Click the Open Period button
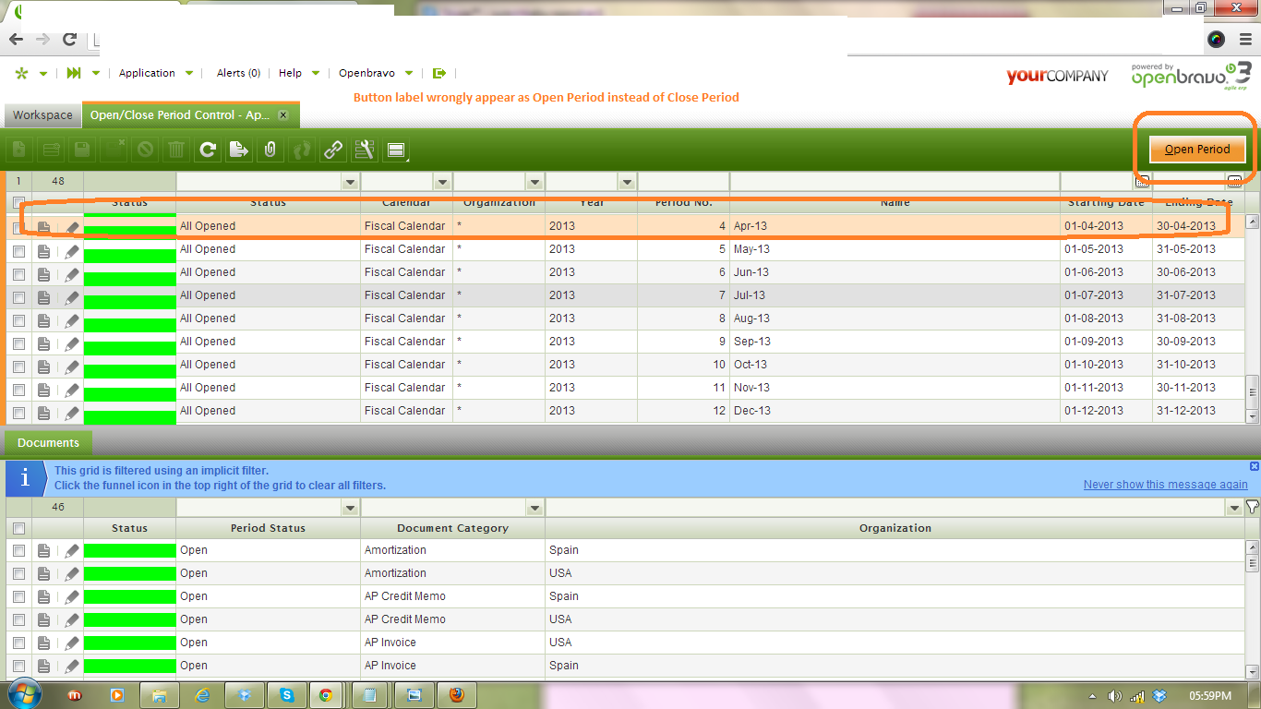Screen dimensions: 1261x709 click(1196, 150)
